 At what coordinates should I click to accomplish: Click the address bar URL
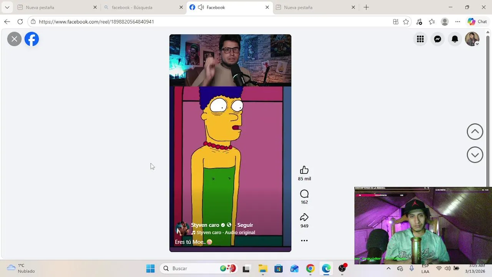click(96, 22)
